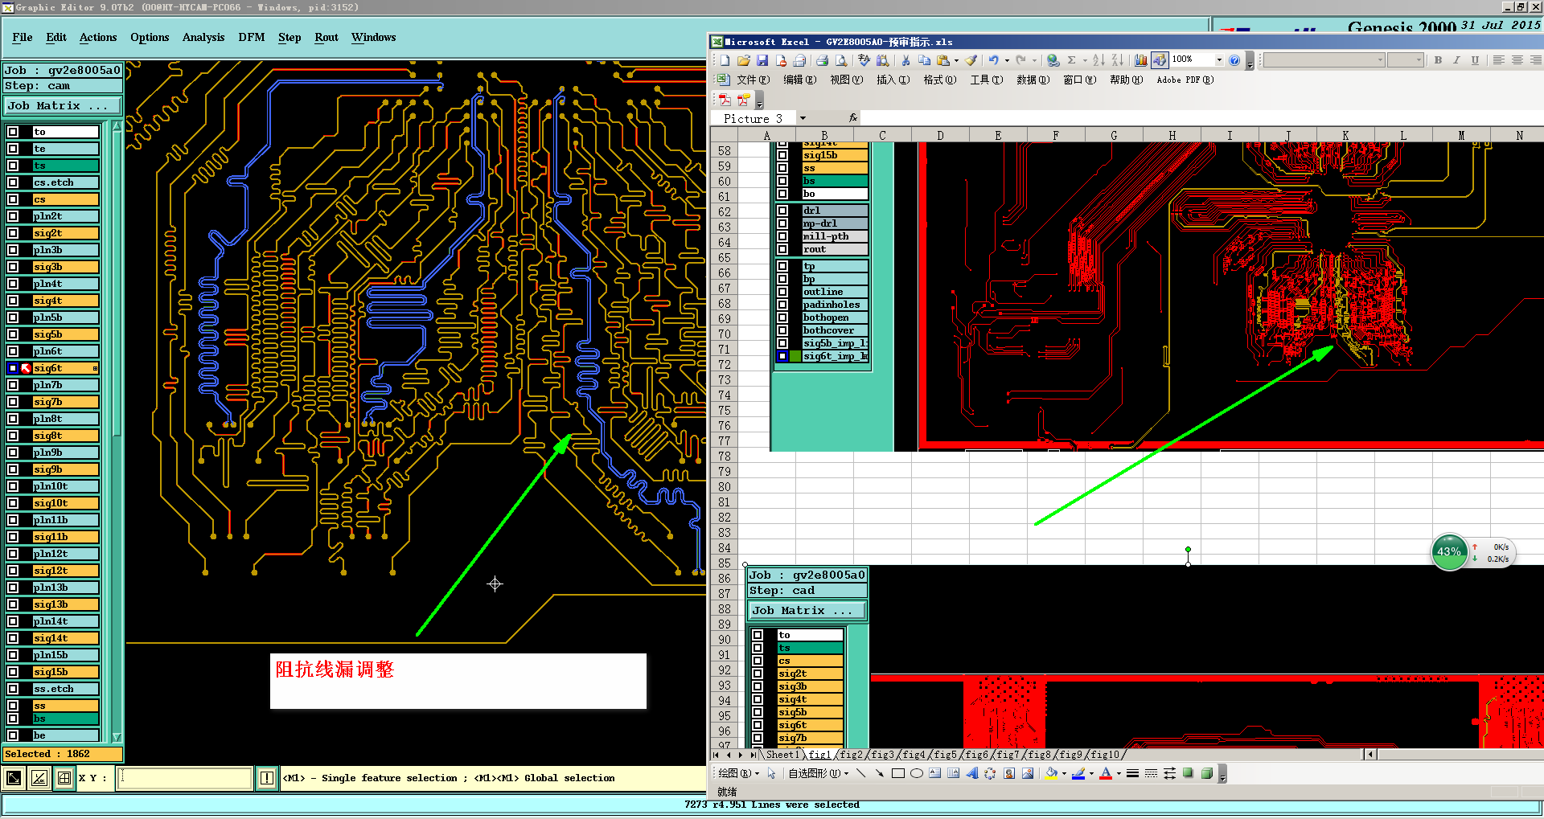Pick the Oval drawing shape tool
The height and width of the screenshot is (819, 1544).
[916, 774]
